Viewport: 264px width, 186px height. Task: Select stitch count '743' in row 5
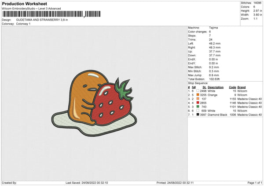click(x=204, y=107)
